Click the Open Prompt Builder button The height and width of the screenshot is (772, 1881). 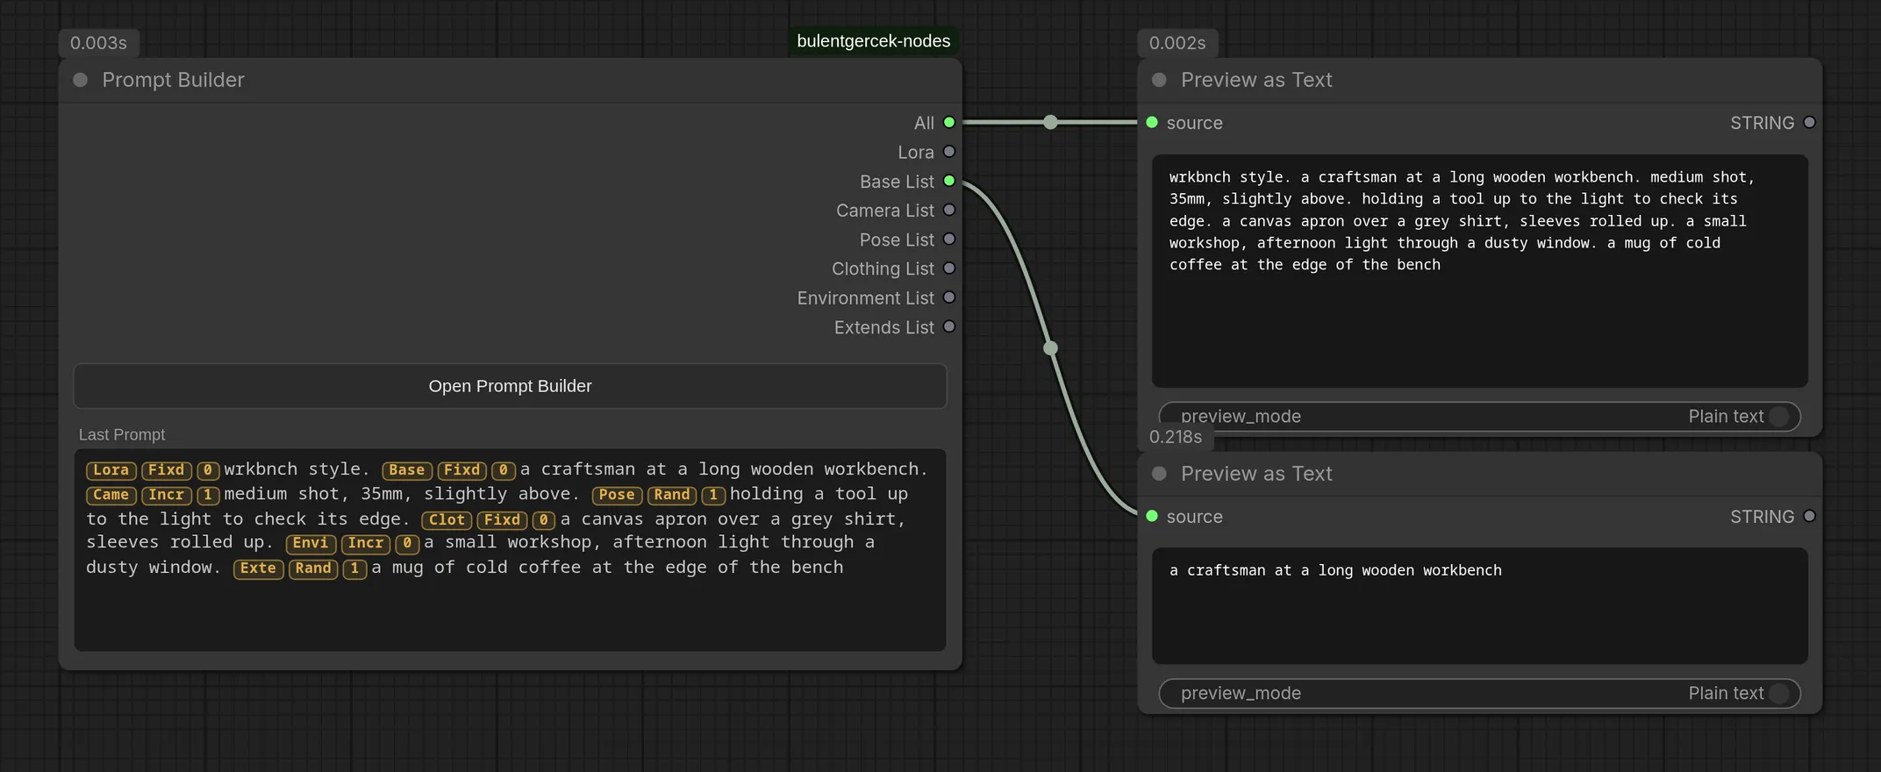click(x=510, y=386)
